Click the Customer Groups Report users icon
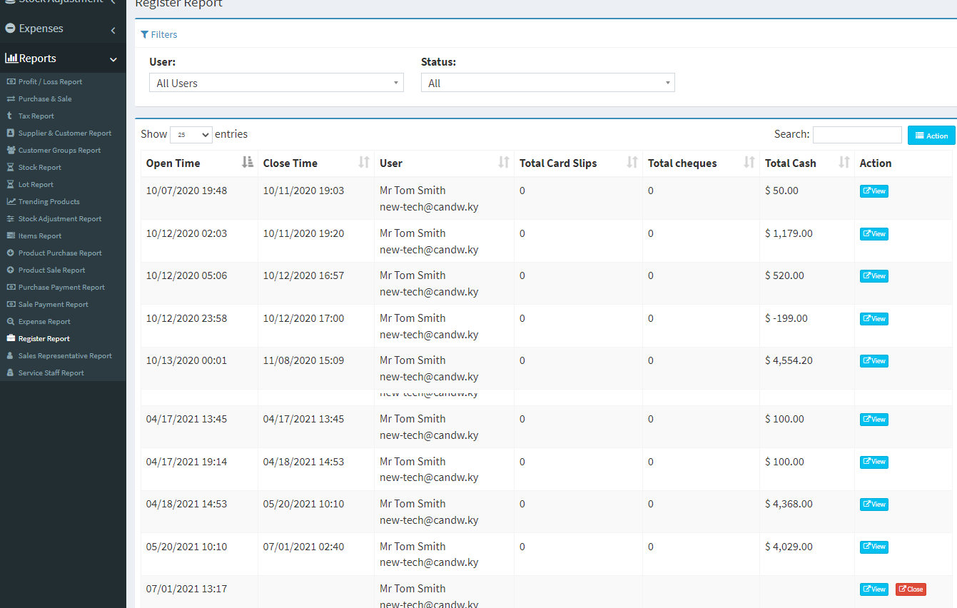957x608 pixels. point(11,150)
